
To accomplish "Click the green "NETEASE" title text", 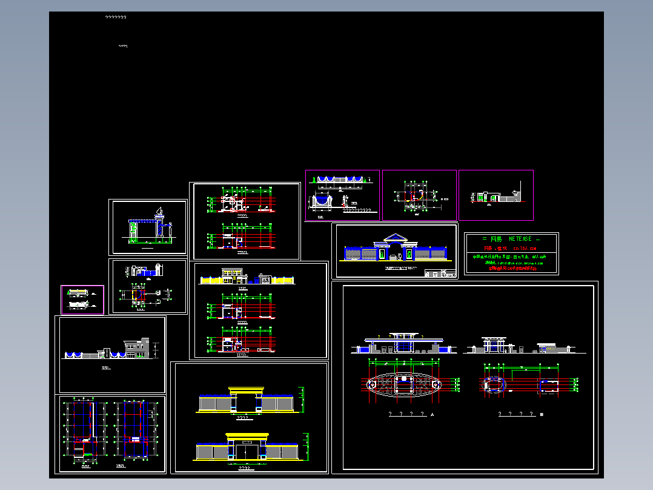I will (520, 239).
